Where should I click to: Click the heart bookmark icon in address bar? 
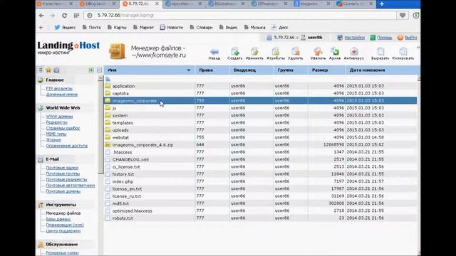(x=403, y=16)
